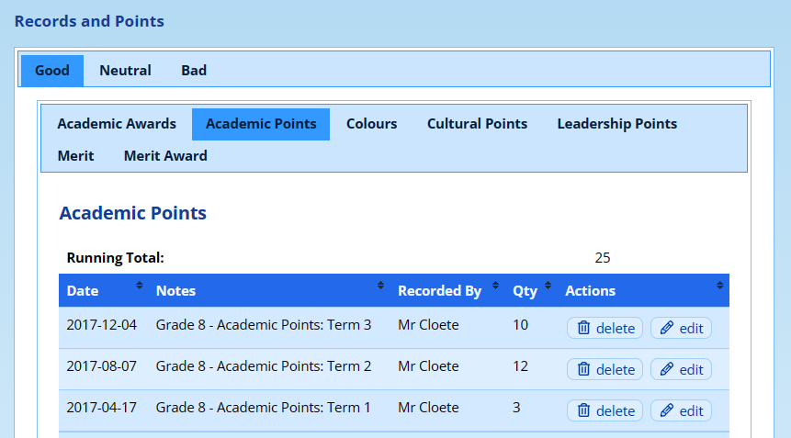The width and height of the screenshot is (791, 438).
Task: Delete the Term 1 record dated 2017-04-17
Action: [x=605, y=410]
